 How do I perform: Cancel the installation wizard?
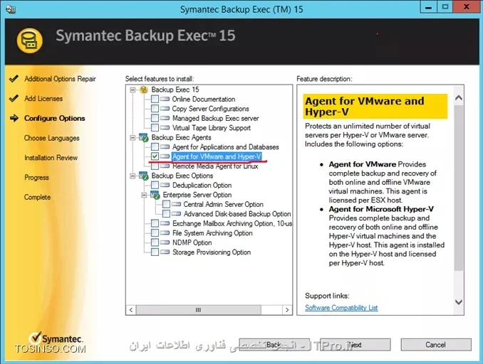click(x=435, y=345)
